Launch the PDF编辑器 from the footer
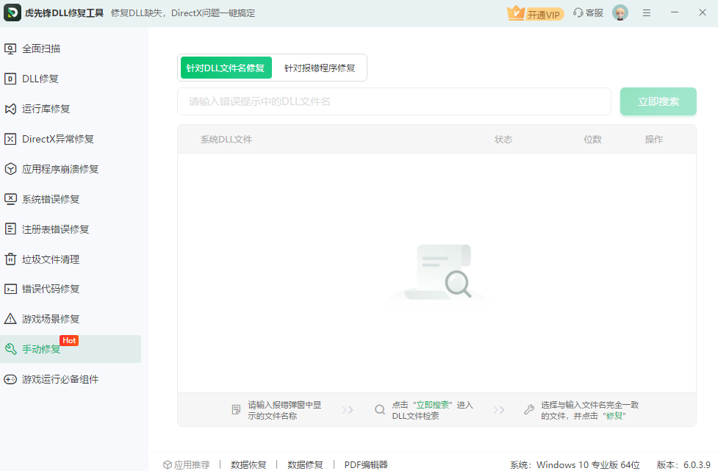The height and width of the screenshot is (471, 718). pyautogui.click(x=365, y=464)
